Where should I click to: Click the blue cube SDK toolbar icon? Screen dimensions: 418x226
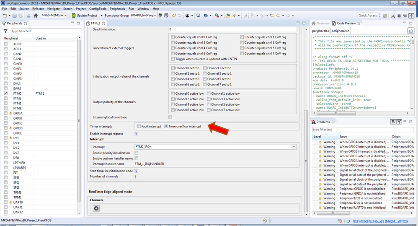[x=206, y=16]
